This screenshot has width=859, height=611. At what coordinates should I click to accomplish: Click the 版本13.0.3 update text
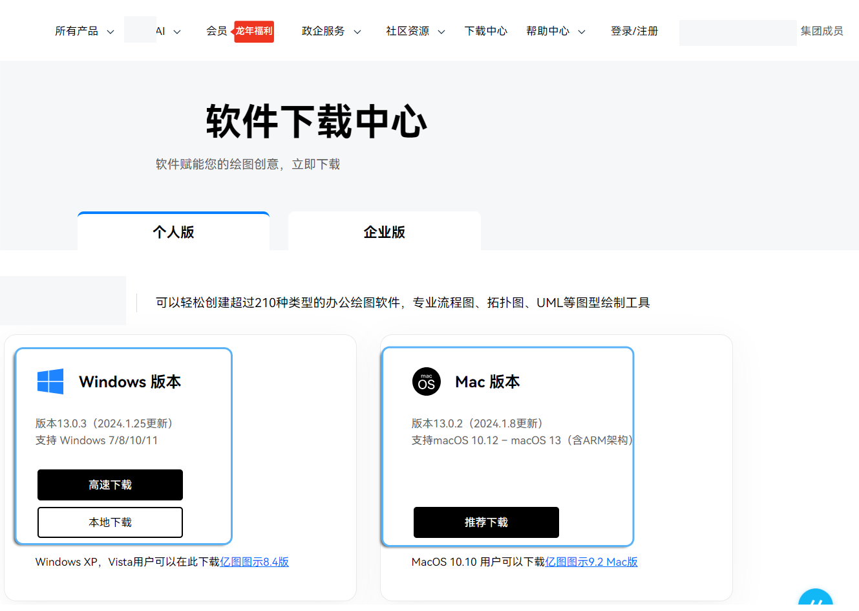(x=106, y=423)
